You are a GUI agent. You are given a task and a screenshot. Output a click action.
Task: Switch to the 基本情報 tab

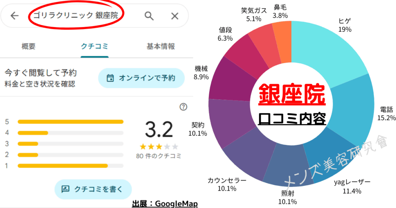160,46
